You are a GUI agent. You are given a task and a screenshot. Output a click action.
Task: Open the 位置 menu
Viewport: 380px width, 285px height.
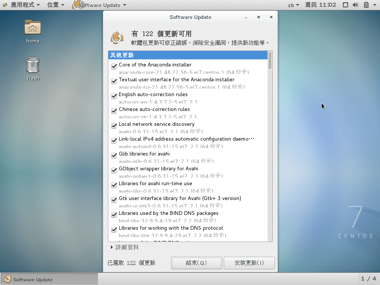point(53,5)
